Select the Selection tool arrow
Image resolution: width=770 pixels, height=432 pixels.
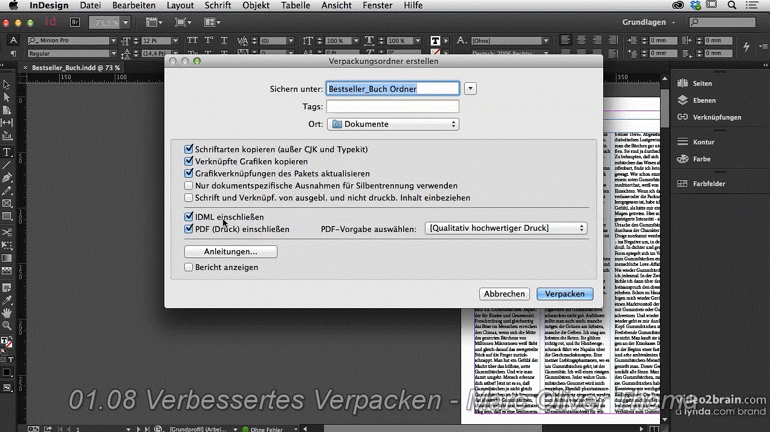coord(7,85)
